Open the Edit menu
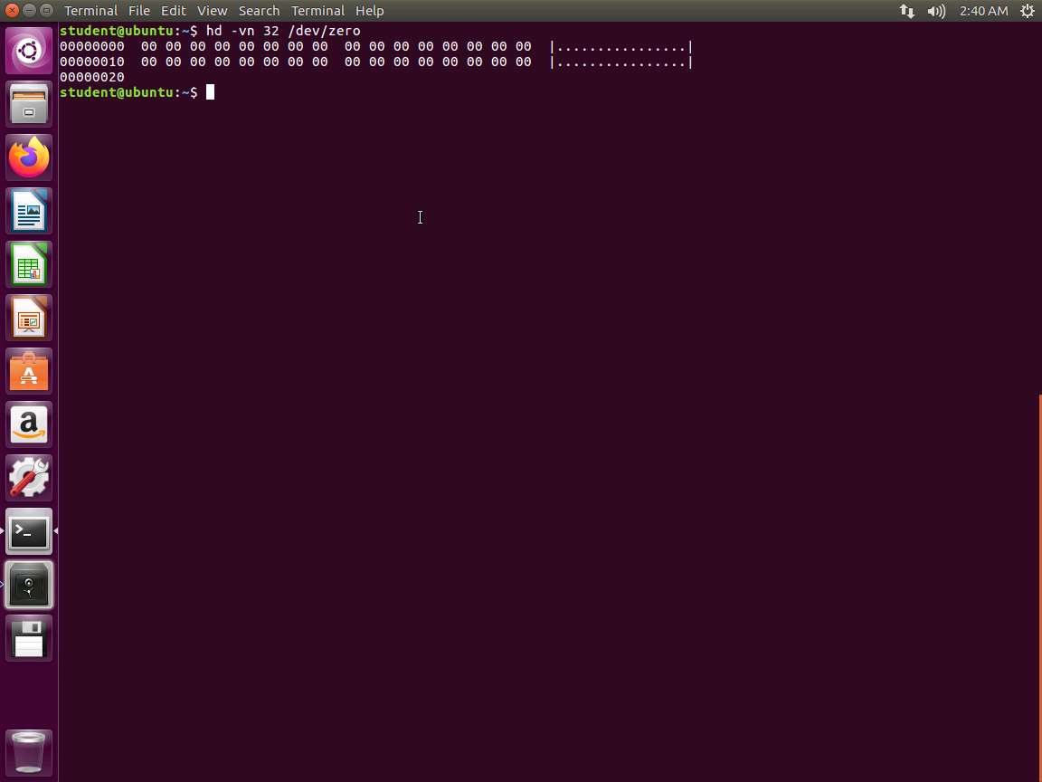 point(173,11)
